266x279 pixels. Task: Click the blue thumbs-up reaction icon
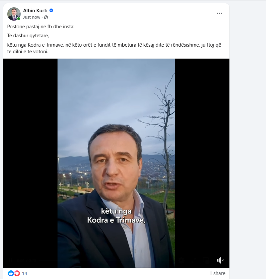(11, 273)
